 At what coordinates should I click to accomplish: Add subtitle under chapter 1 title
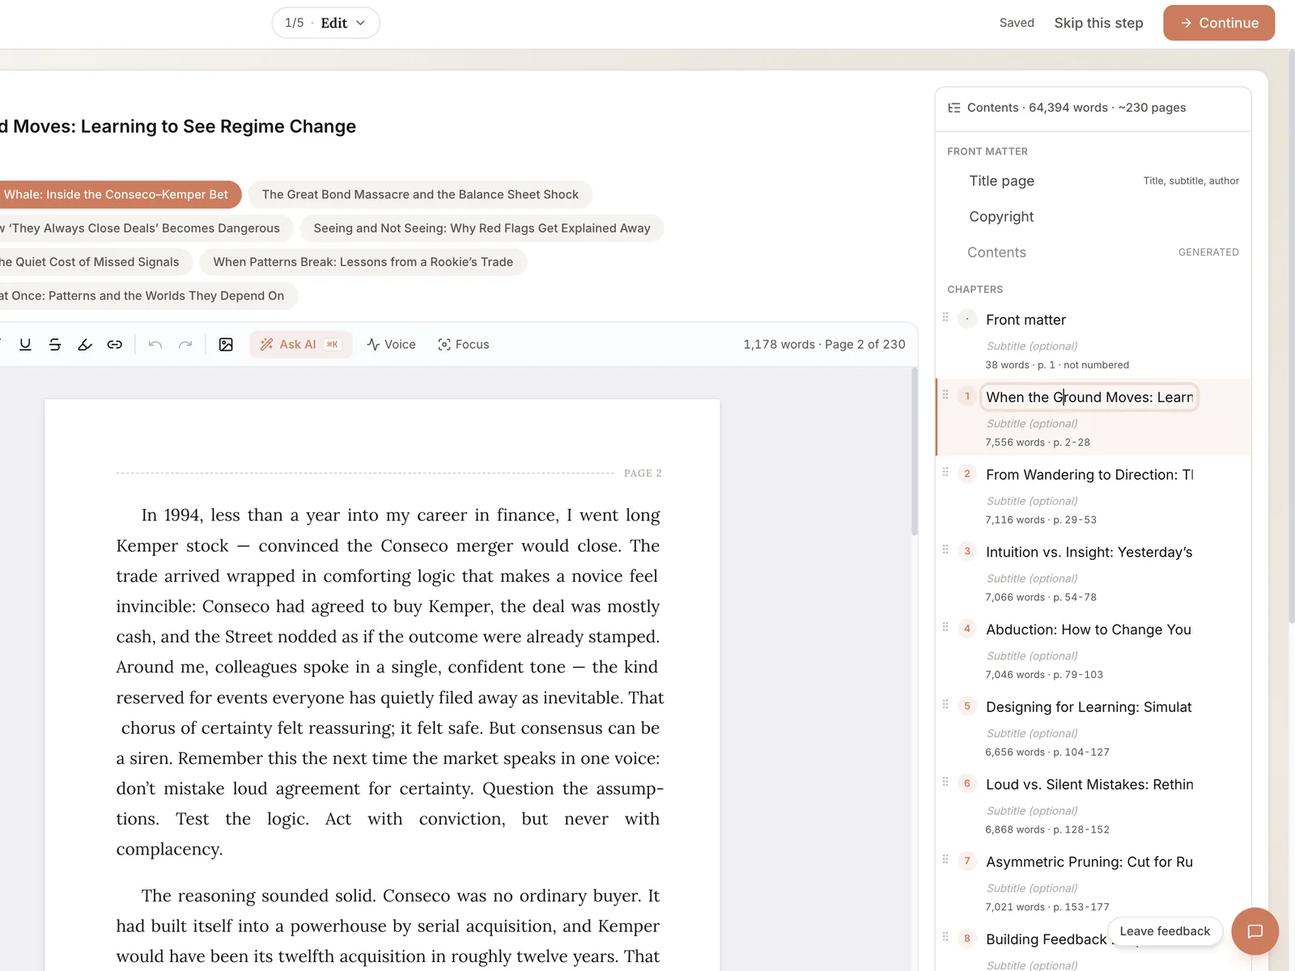pyautogui.click(x=1032, y=424)
